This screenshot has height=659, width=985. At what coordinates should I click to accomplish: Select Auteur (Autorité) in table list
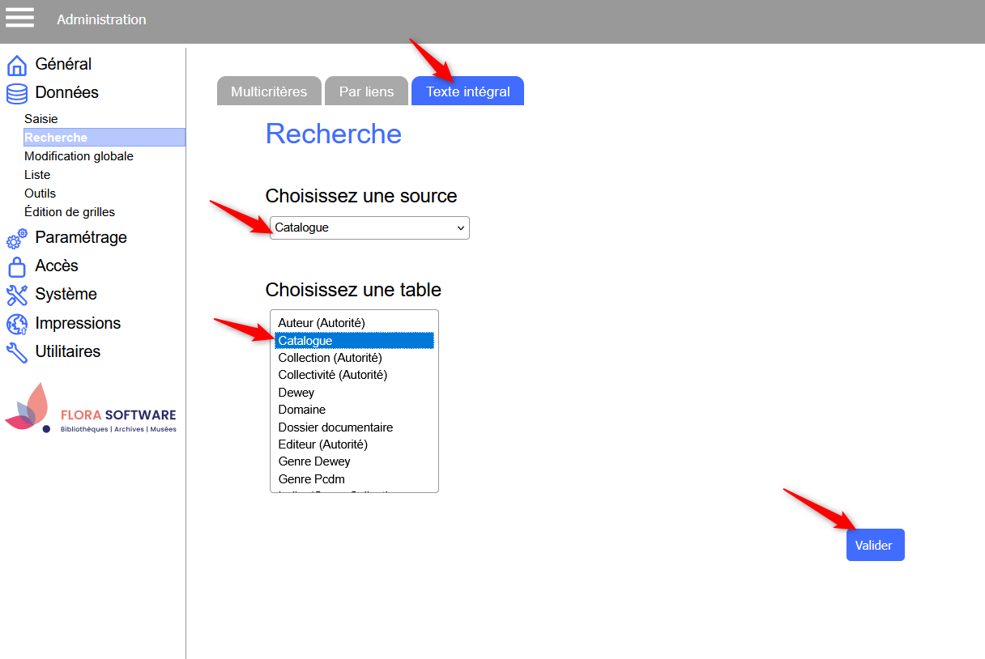pyautogui.click(x=354, y=323)
